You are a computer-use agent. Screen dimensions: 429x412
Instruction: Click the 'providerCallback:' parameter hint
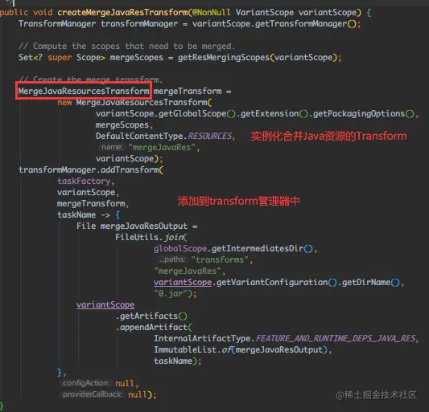click(x=93, y=394)
